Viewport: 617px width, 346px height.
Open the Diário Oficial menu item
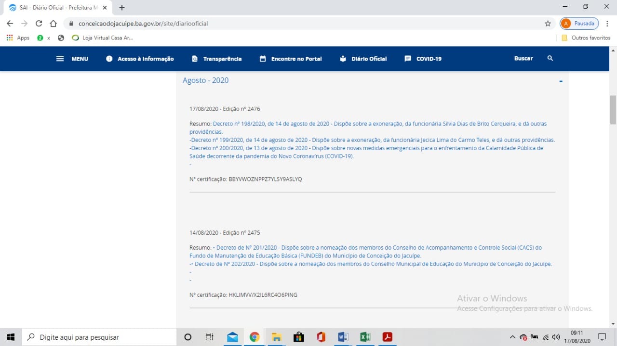point(369,59)
